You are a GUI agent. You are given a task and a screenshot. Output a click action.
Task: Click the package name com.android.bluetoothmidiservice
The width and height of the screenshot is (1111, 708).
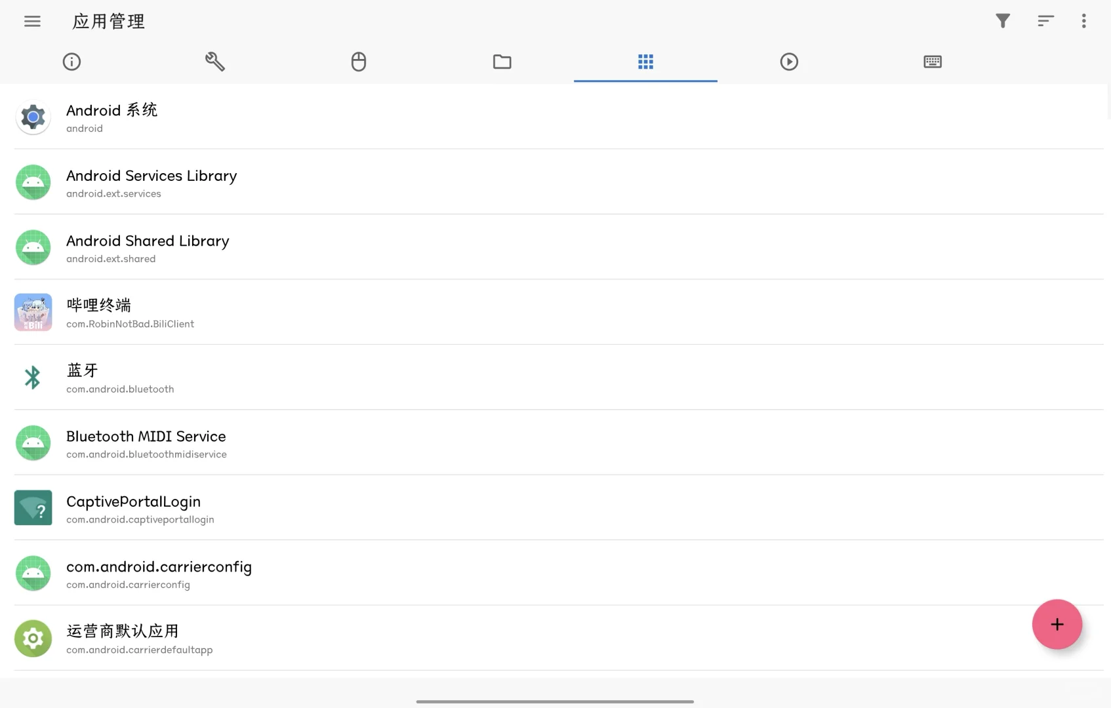click(x=146, y=454)
